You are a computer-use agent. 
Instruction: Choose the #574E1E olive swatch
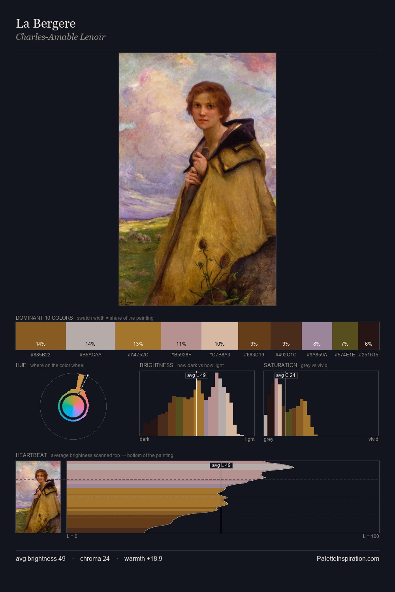(x=345, y=336)
